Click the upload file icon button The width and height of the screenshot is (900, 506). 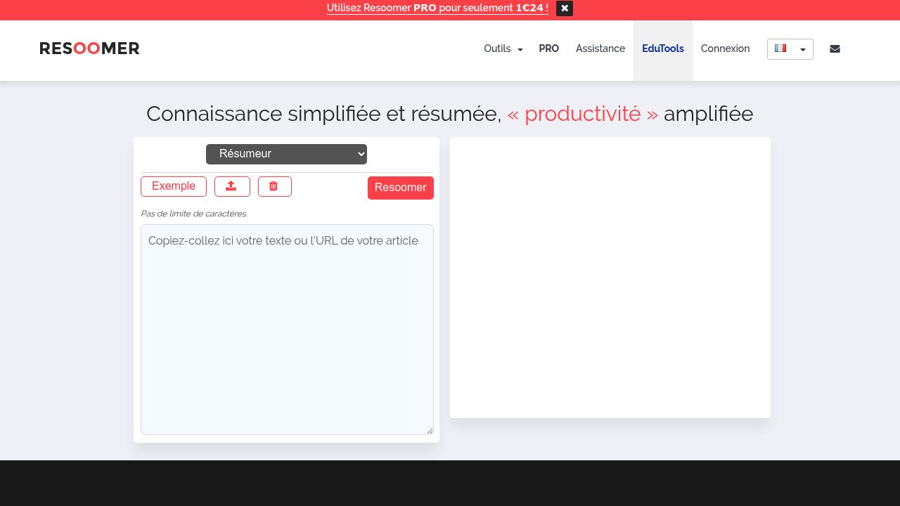point(232,186)
